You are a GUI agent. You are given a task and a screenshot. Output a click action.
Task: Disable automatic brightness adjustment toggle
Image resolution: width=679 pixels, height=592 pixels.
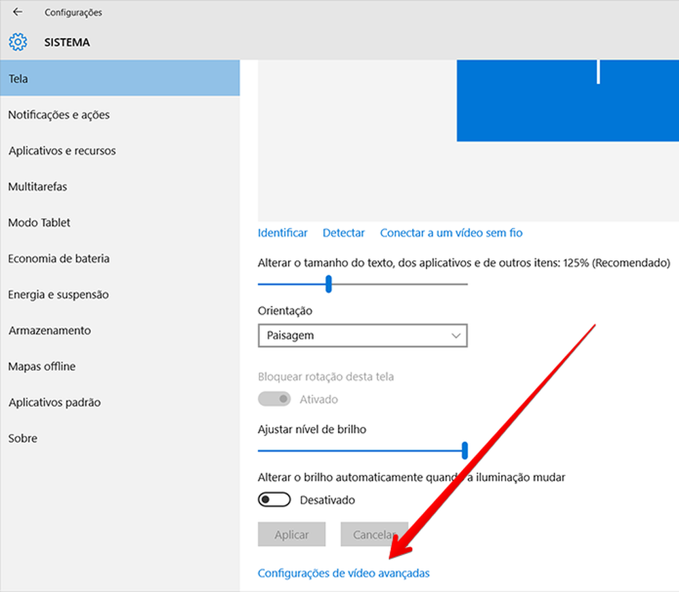coord(274,499)
